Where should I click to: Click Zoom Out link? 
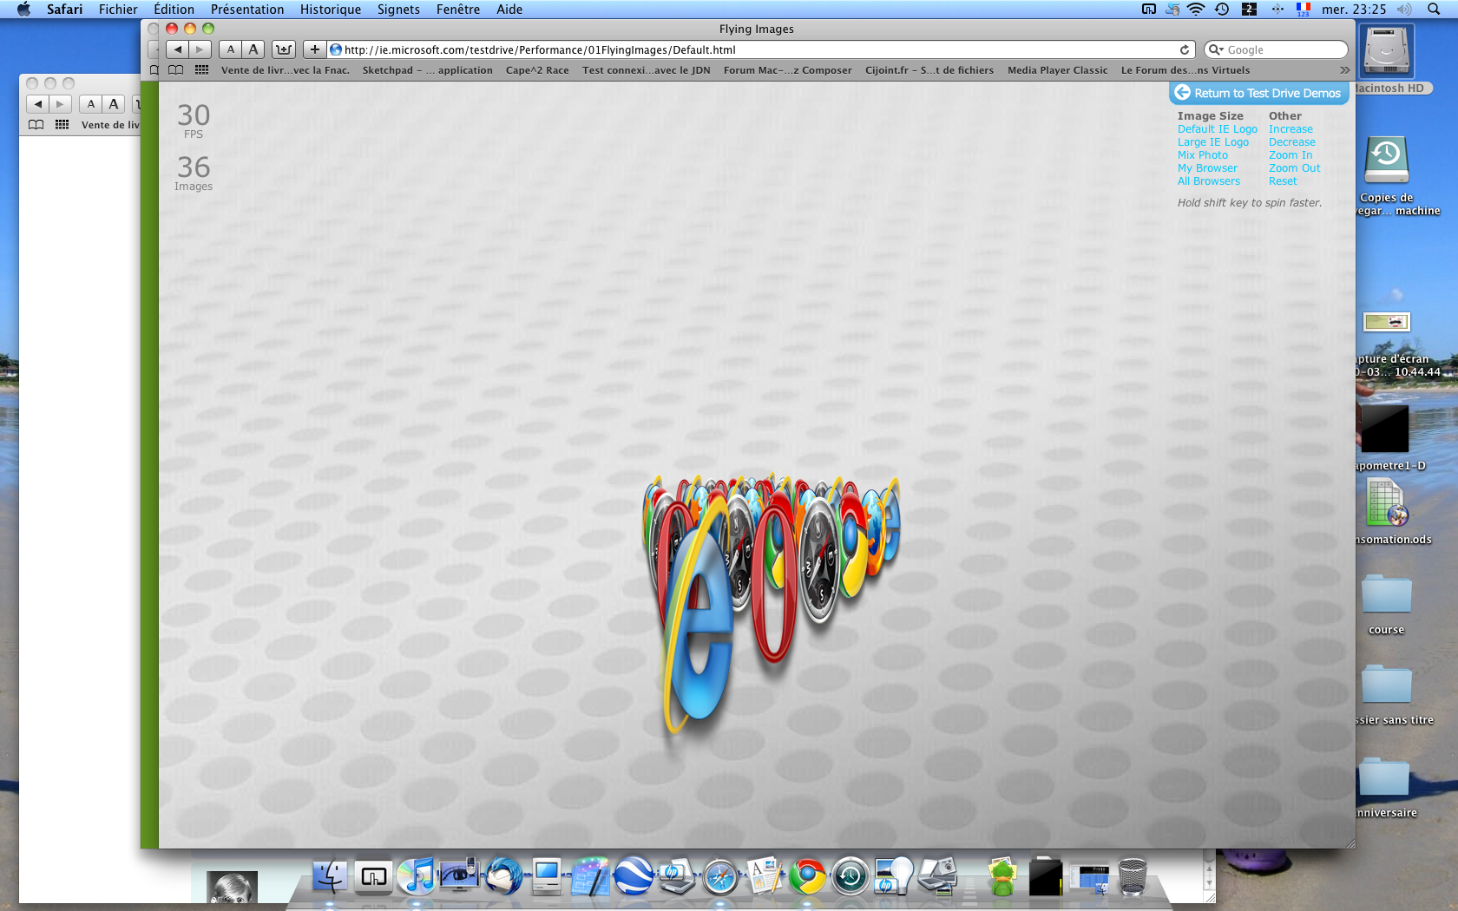point(1294,168)
